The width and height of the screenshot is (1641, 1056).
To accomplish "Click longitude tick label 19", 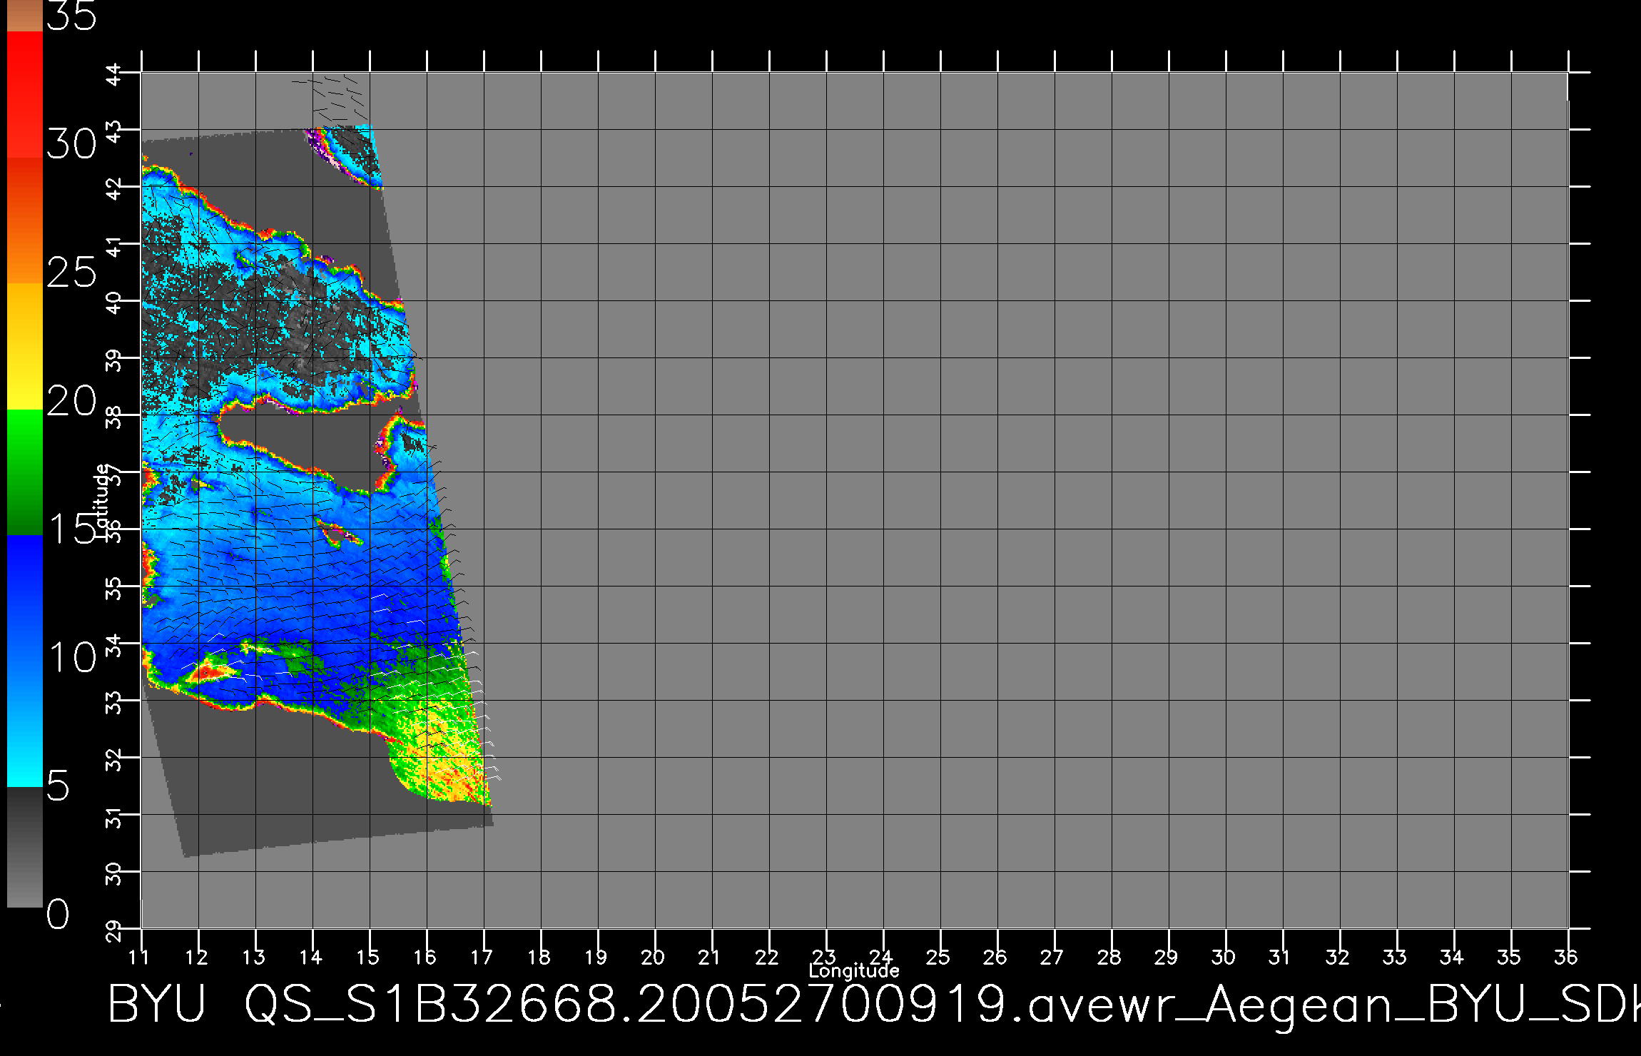I will (596, 957).
